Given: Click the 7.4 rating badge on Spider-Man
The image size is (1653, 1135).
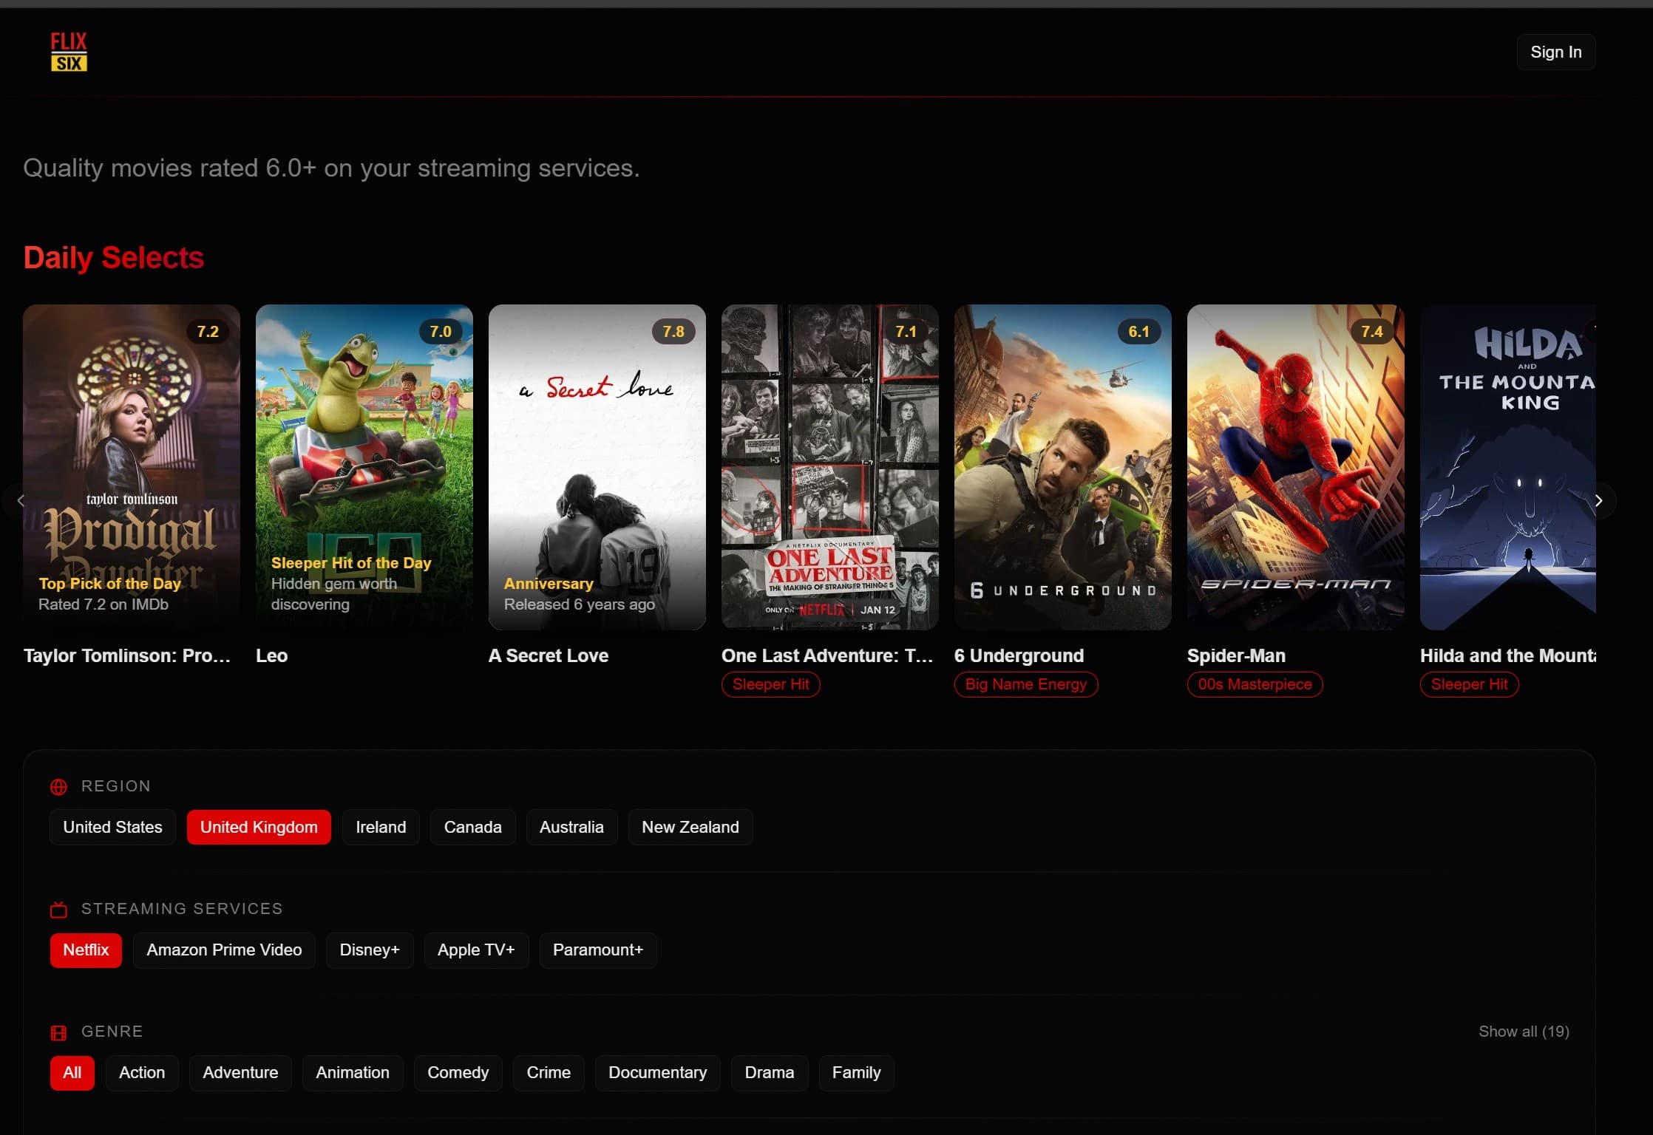Looking at the screenshot, I should coord(1372,332).
